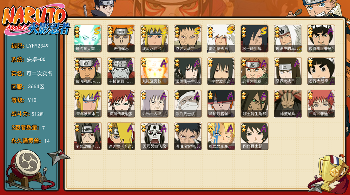350x195 pixels.
Task: Click the 绯流琥蝎 puppet character icon
Action: [288, 104]
